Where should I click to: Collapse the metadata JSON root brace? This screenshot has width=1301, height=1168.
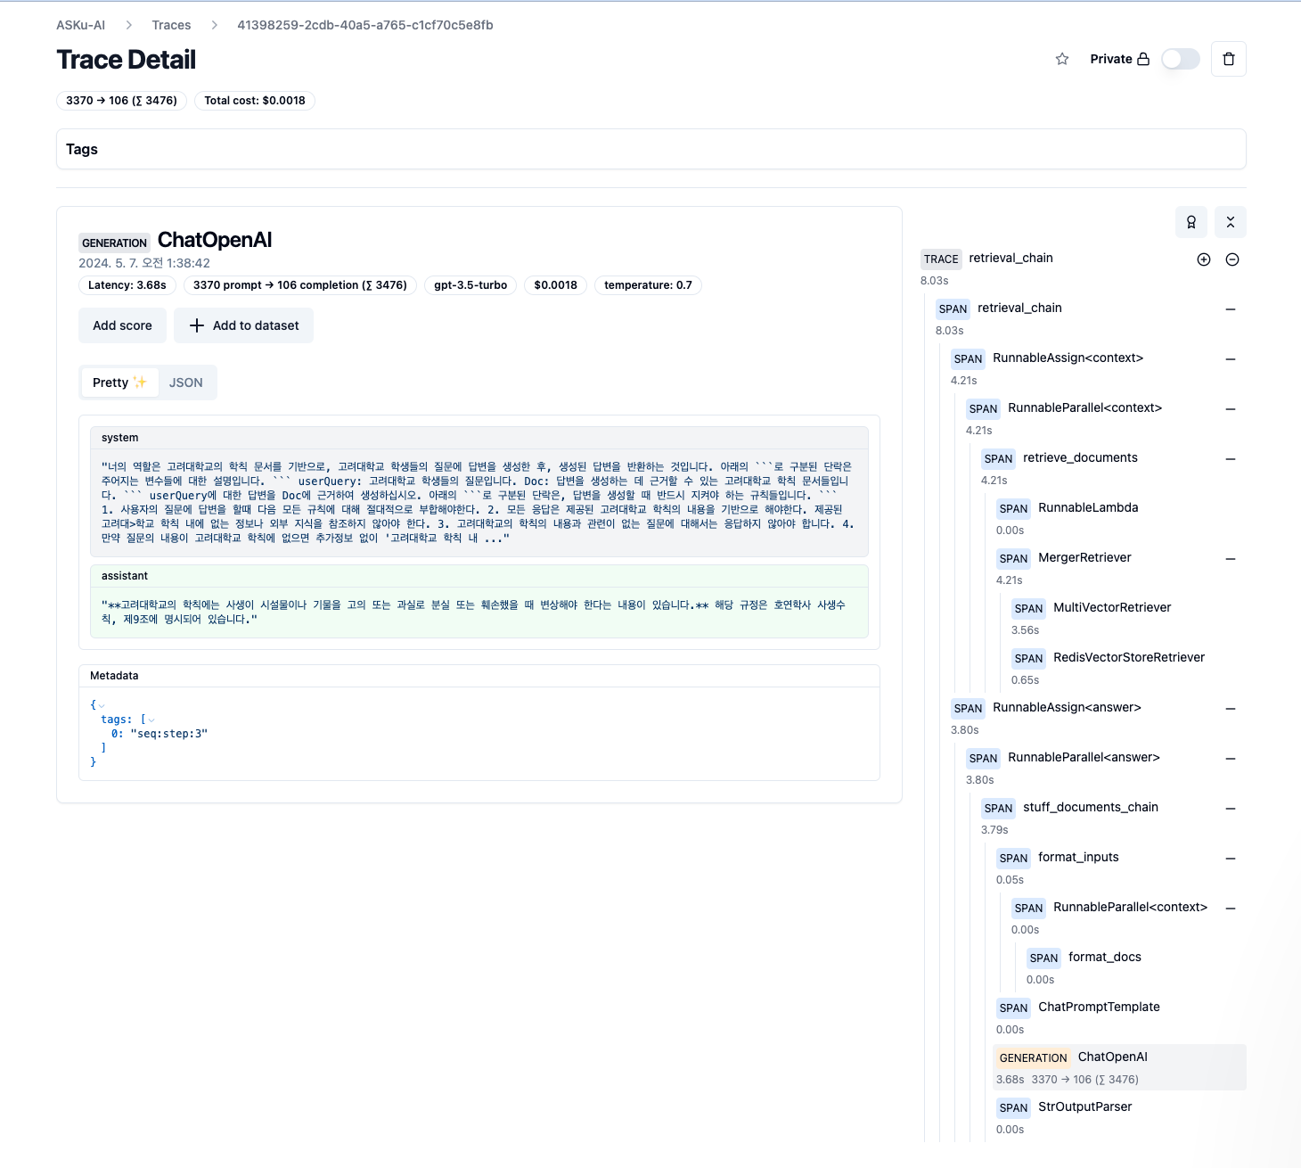tap(102, 705)
